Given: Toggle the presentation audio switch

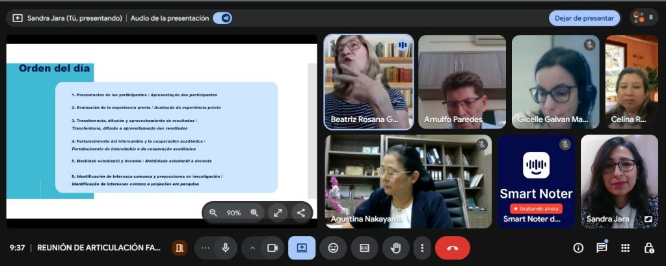Looking at the screenshot, I should pyautogui.click(x=222, y=18).
